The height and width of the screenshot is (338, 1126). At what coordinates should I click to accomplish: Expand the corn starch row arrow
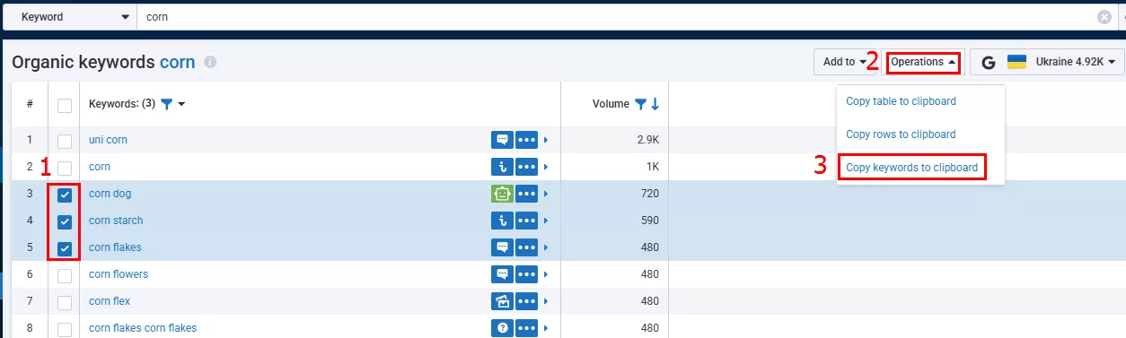pyautogui.click(x=546, y=221)
